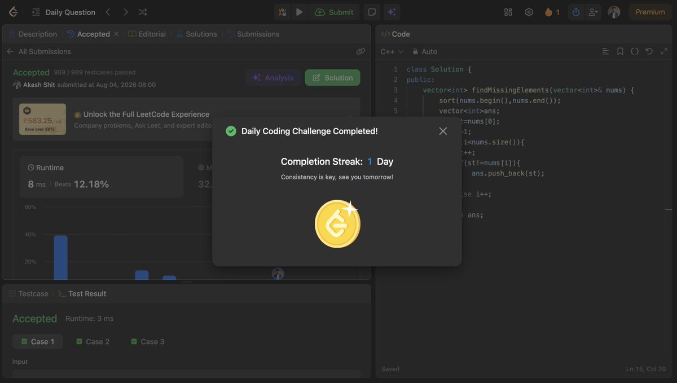This screenshot has height=383, width=677.
Task: Run the code with the play icon
Action: pos(299,12)
